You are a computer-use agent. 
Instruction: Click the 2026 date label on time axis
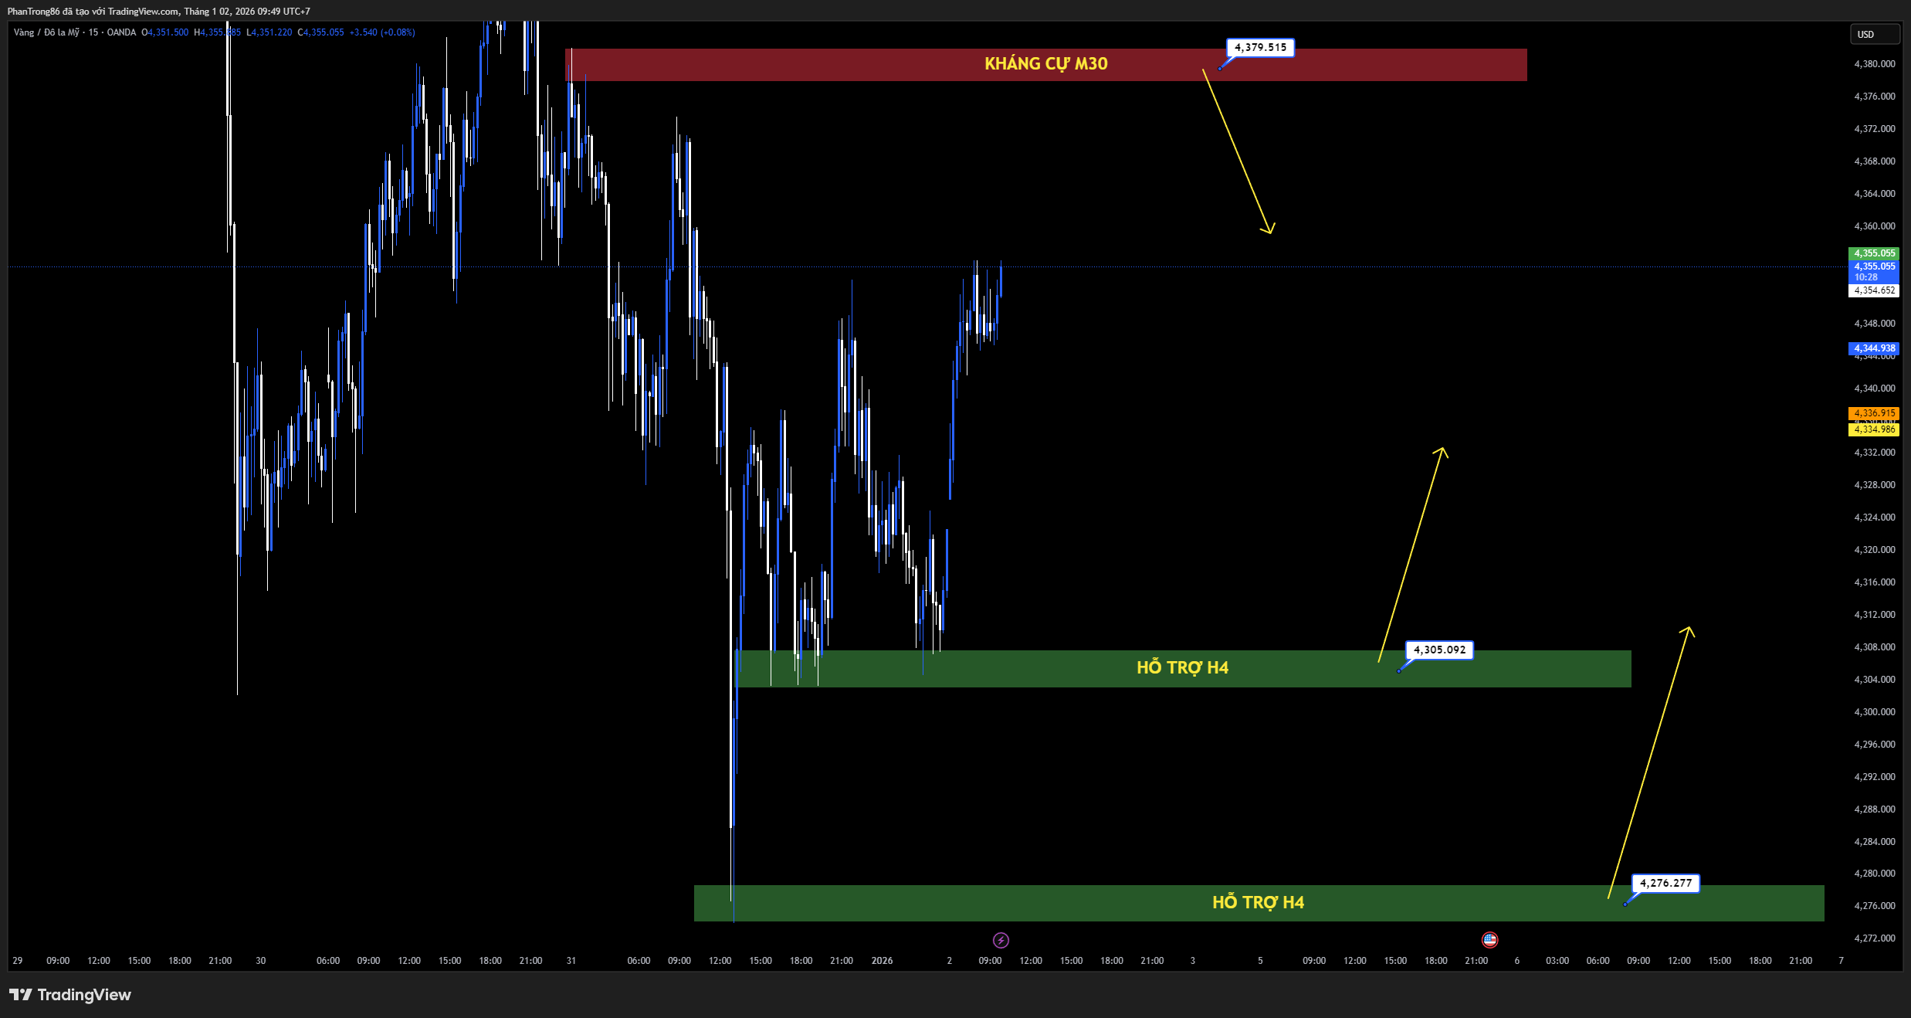click(882, 961)
